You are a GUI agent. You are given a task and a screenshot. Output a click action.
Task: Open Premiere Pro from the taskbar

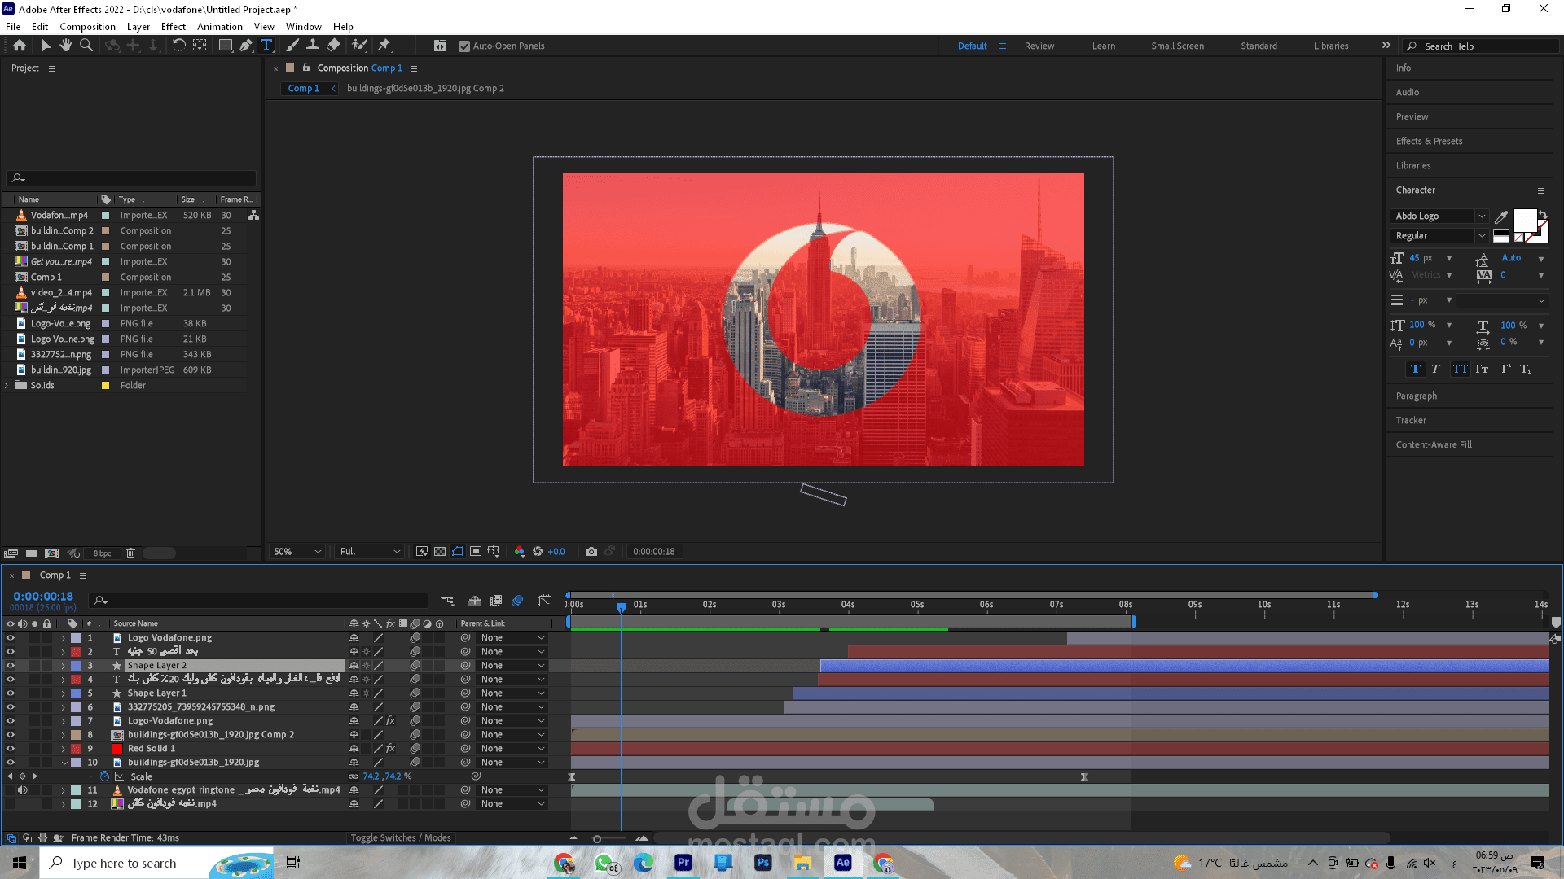pyautogui.click(x=683, y=863)
